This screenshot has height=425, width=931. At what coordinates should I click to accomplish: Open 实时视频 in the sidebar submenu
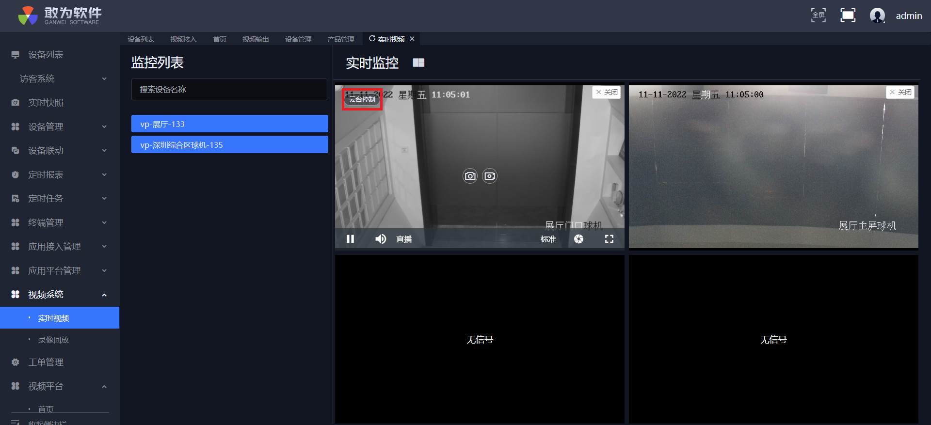[x=60, y=318]
